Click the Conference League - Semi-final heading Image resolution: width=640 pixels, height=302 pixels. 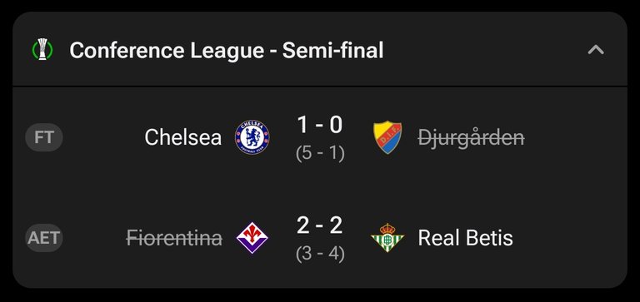[x=227, y=51]
